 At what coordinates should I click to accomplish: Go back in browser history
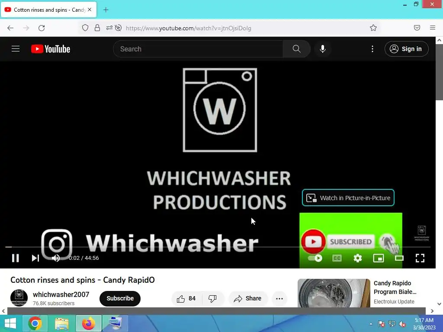10,28
